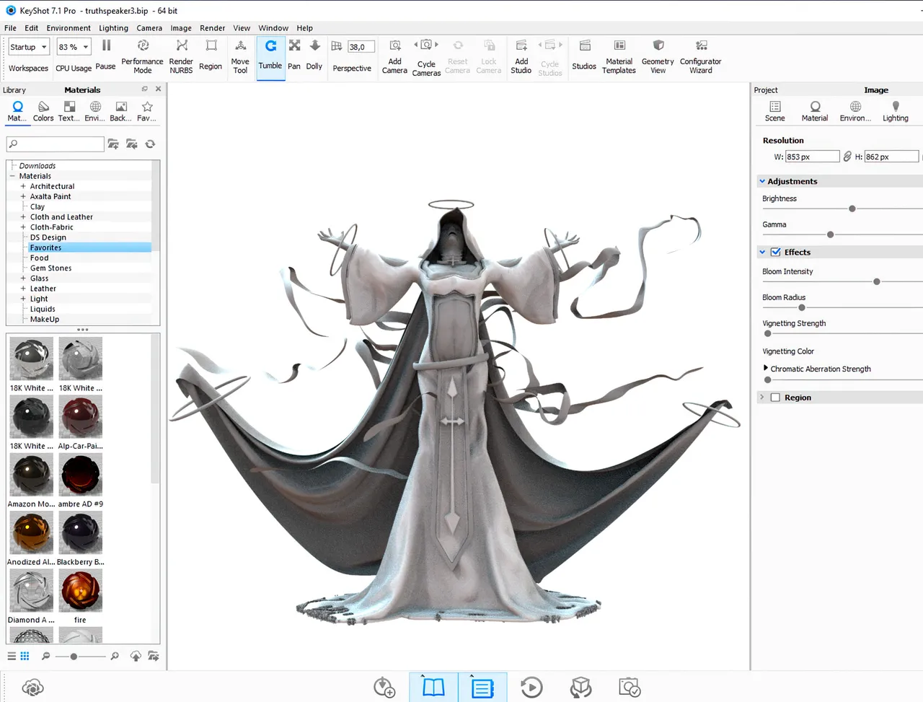
Task: Toggle the Library panel from bottom bar
Action: [433, 687]
